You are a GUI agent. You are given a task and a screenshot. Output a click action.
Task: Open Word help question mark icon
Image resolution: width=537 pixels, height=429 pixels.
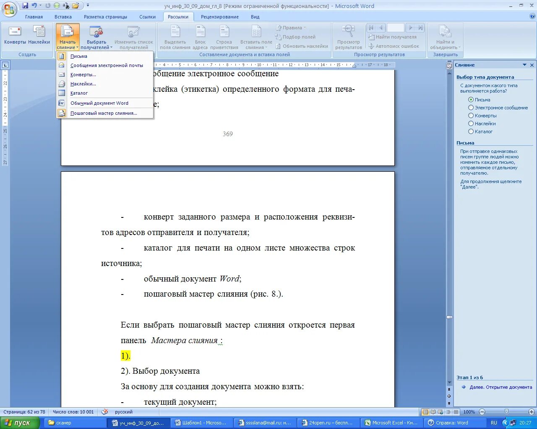[x=532, y=16]
